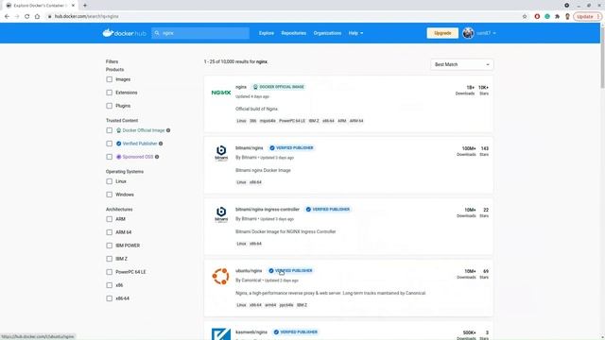
Task: Open Chrome Update menu button
Action: (x=588, y=17)
